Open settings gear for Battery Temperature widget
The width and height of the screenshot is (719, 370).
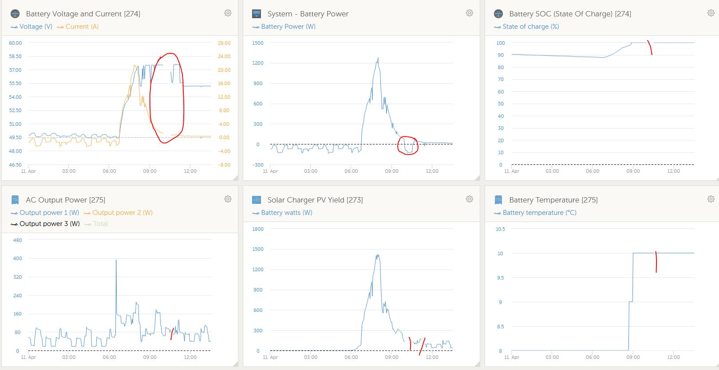point(711,199)
